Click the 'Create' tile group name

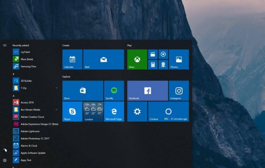pos(66,45)
